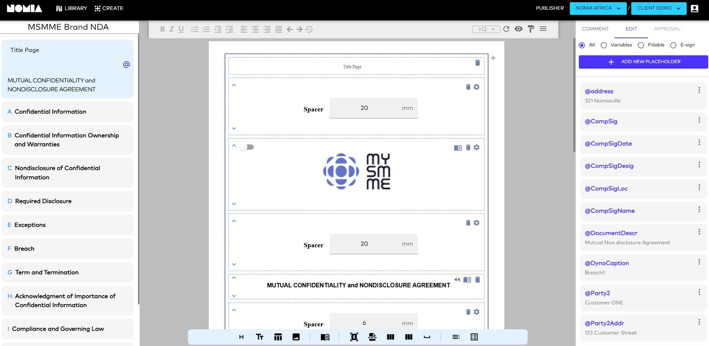Screen dimensions: 709x346
Task: Underline the selected text
Action: [x=181, y=29]
